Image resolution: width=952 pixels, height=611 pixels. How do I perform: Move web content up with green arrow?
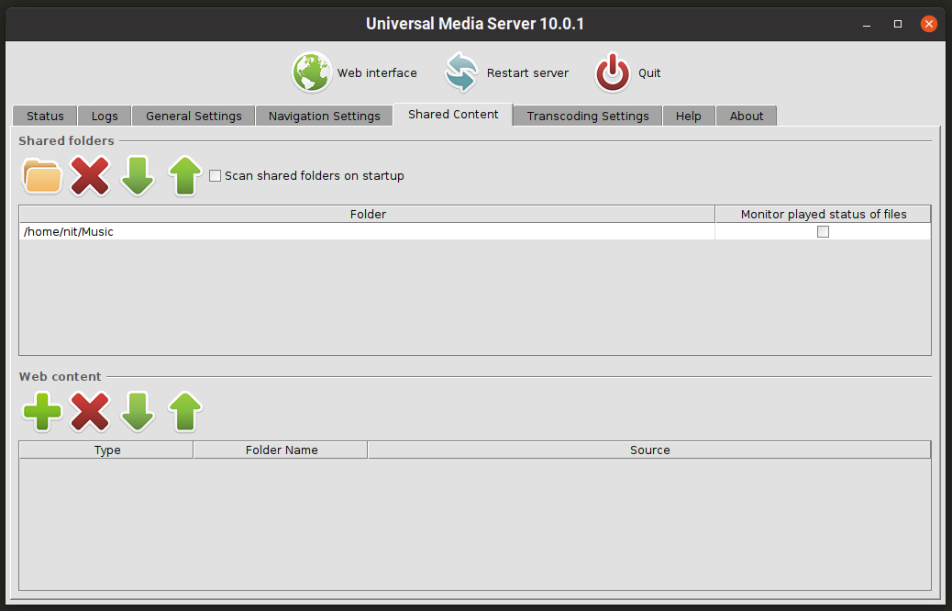point(184,412)
